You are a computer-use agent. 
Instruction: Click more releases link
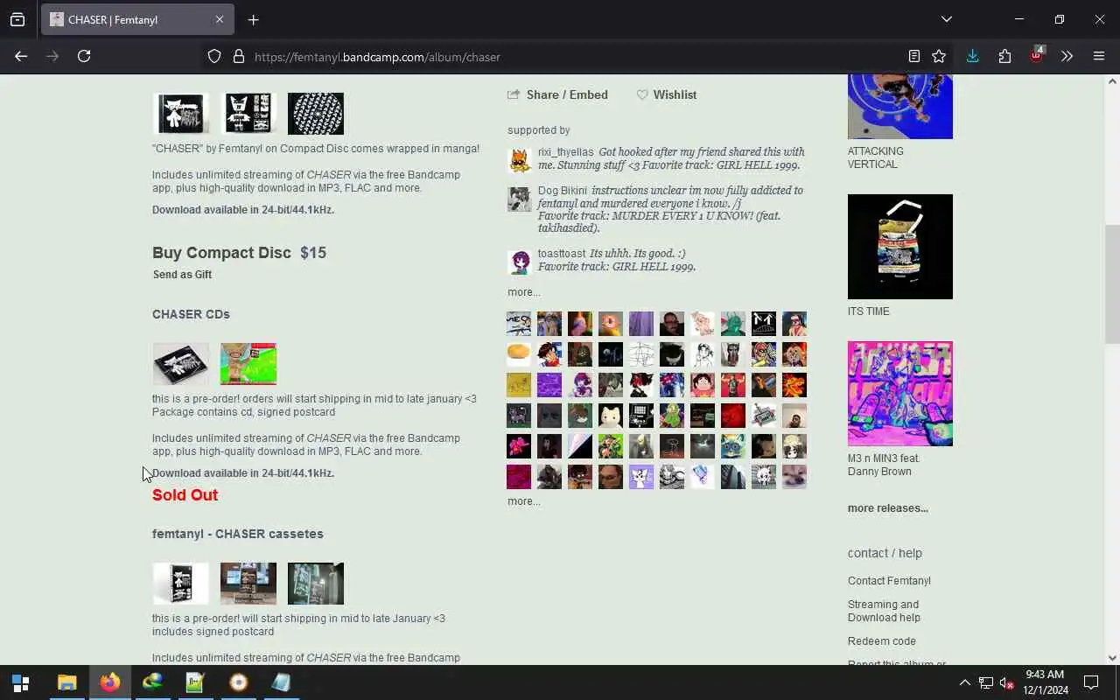coord(887,508)
